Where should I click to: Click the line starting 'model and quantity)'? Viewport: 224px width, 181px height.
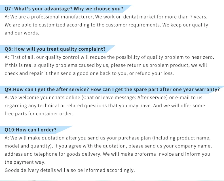[108, 146]
